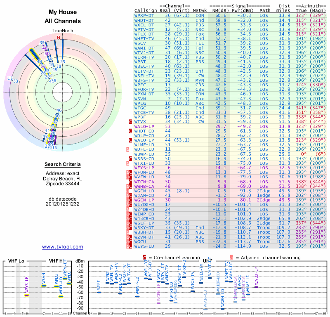The width and height of the screenshot is (330, 317).
Task: Click the WTCE-TV callsign row
Action: (x=144, y=112)
